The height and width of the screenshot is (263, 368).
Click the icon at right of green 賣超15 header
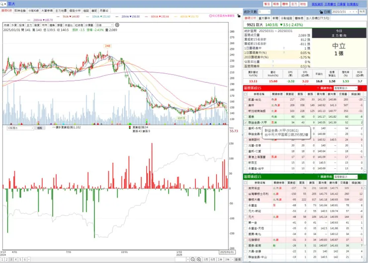[361, 177]
